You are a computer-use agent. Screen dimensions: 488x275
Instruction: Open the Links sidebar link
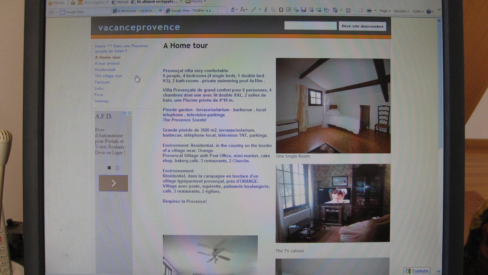pos(99,88)
